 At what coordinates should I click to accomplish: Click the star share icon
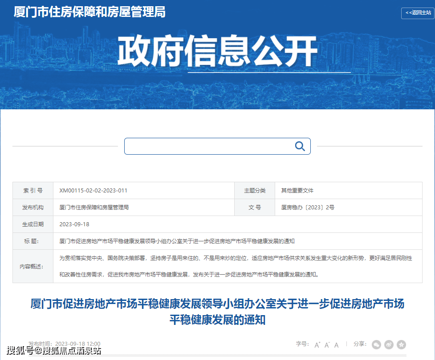click(400, 344)
